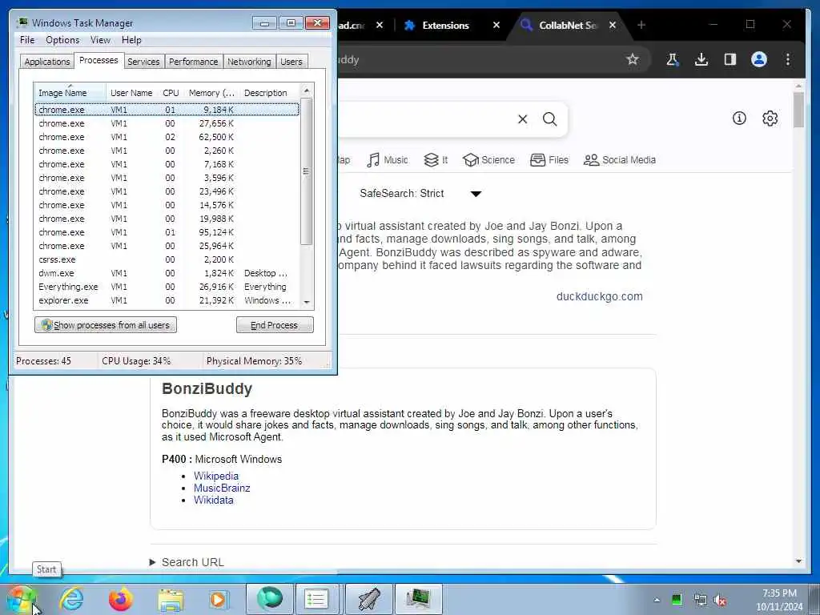Click the magnifier search icon in the page
This screenshot has width=820, height=615.
click(x=549, y=119)
